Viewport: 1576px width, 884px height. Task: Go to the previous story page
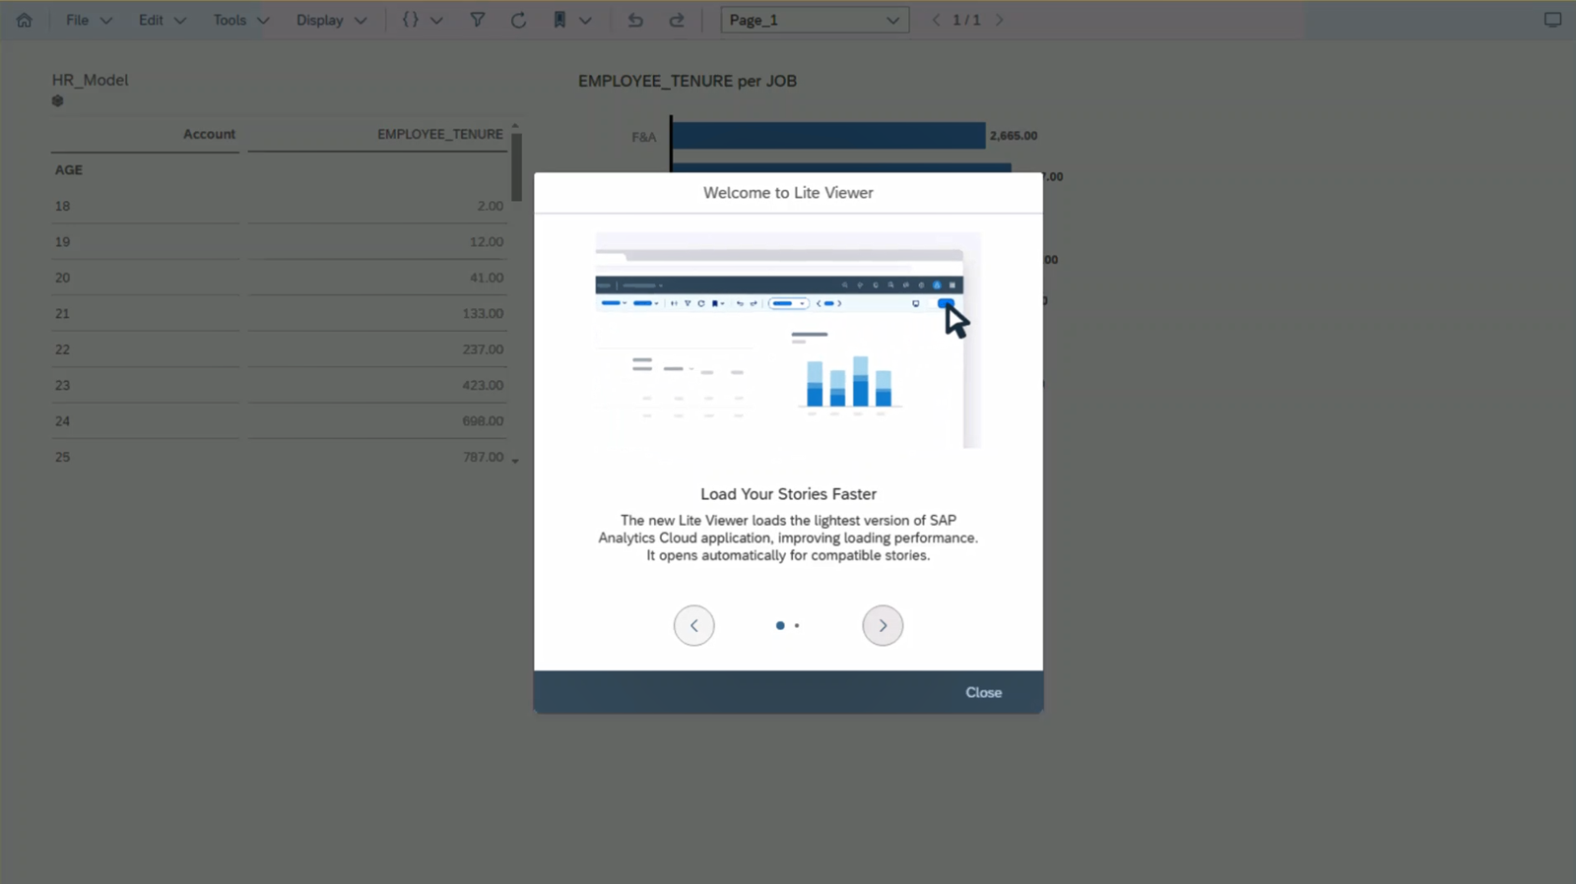click(x=936, y=20)
